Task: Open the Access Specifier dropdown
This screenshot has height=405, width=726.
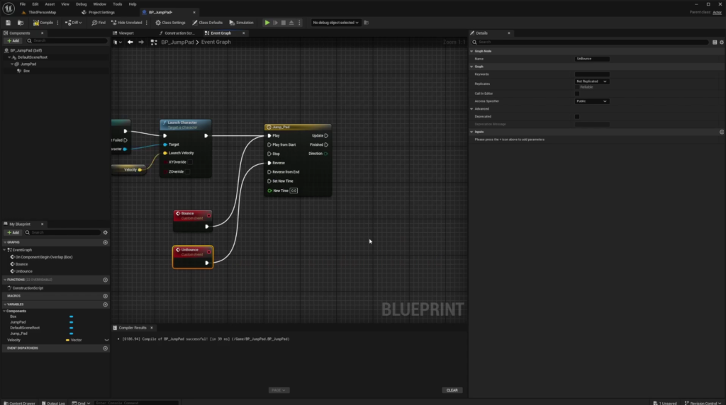Action: [591, 101]
